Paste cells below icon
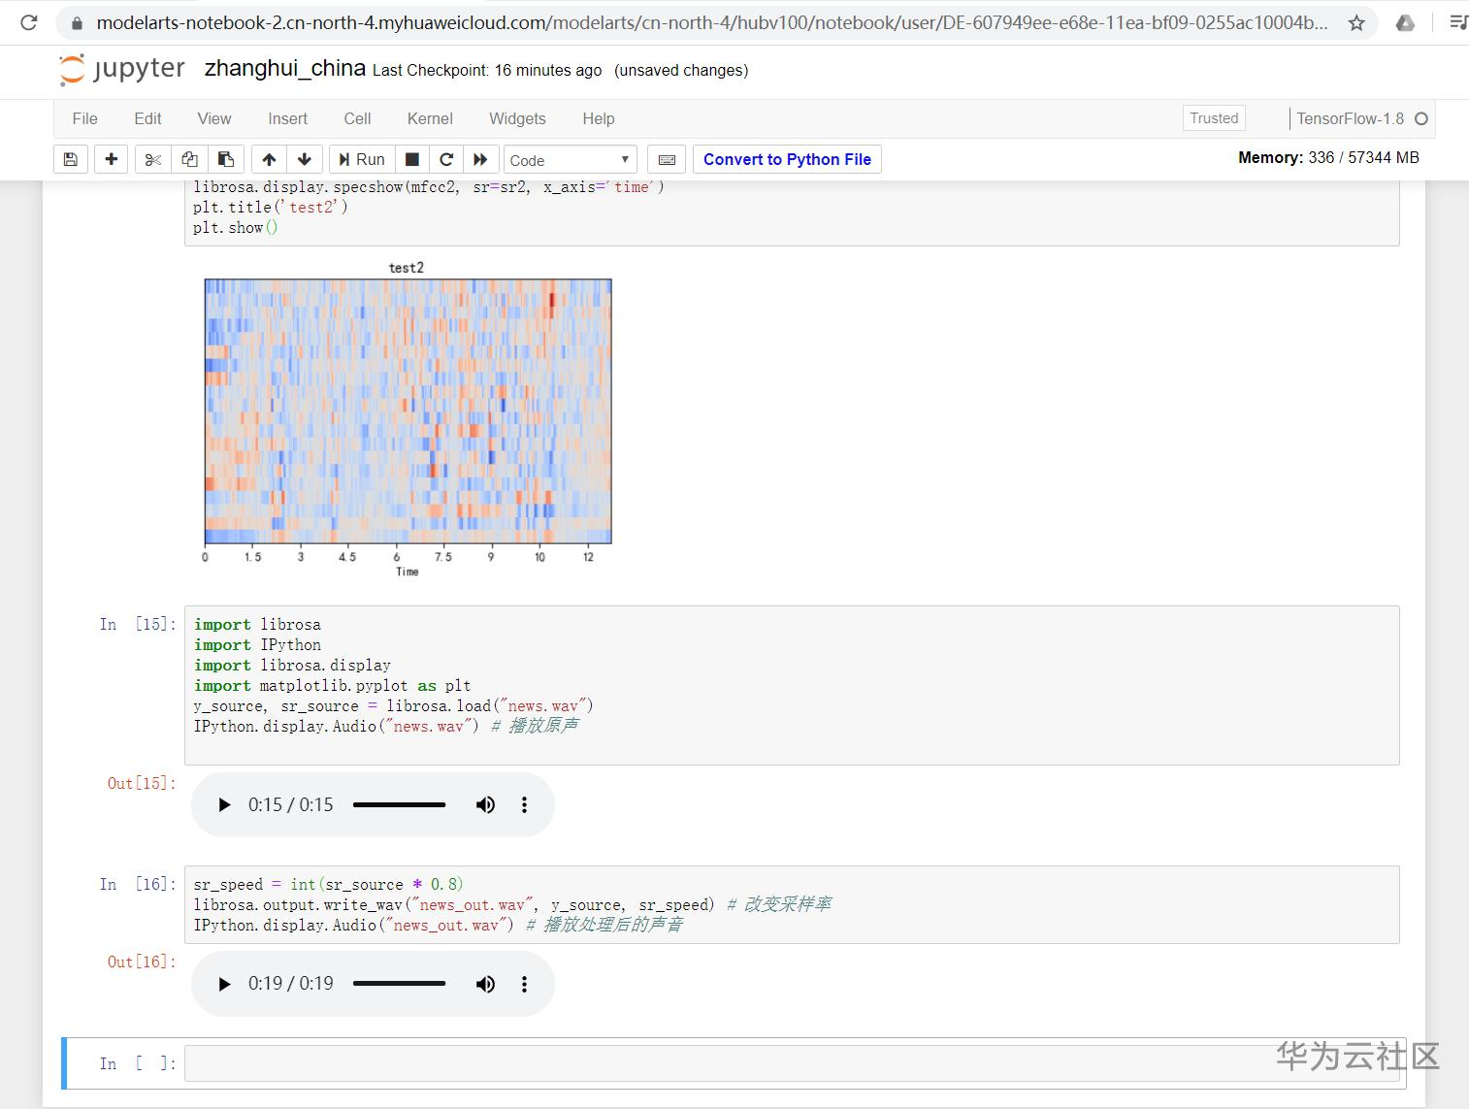This screenshot has width=1469, height=1109. pos(225,159)
